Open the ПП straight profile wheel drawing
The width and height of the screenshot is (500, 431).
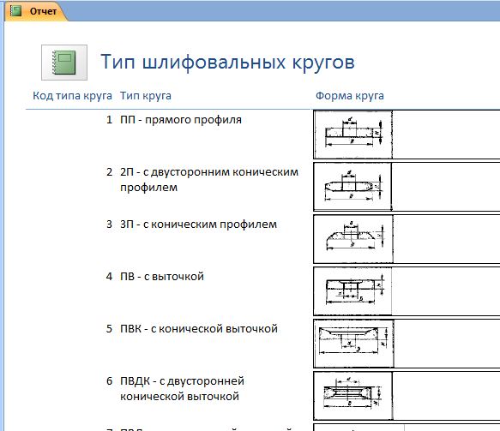(x=353, y=135)
